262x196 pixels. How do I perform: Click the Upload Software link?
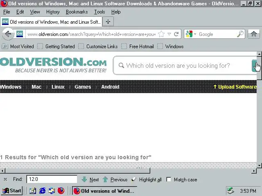(x=235, y=87)
